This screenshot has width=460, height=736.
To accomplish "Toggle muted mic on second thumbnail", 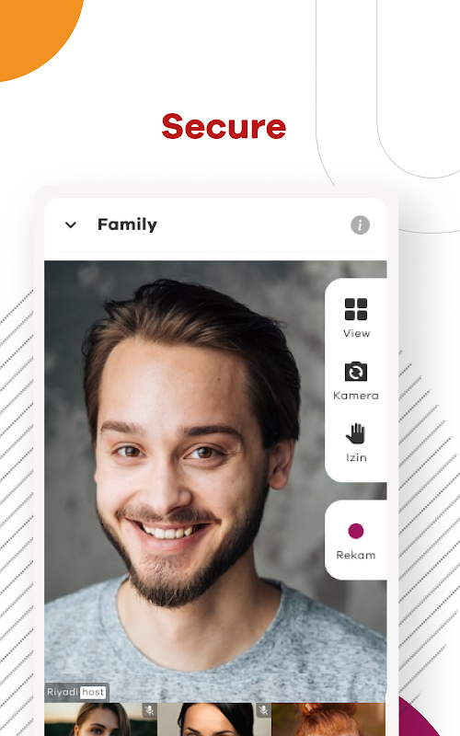I will coord(264,710).
